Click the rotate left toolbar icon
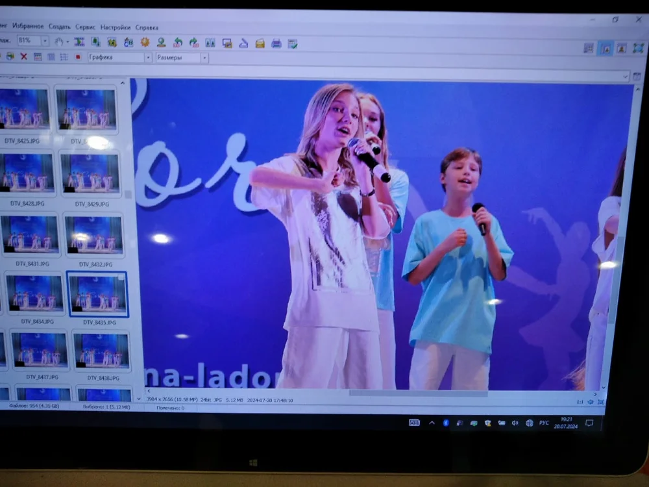This screenshot has height=487, width=649. tap(177, 43)
